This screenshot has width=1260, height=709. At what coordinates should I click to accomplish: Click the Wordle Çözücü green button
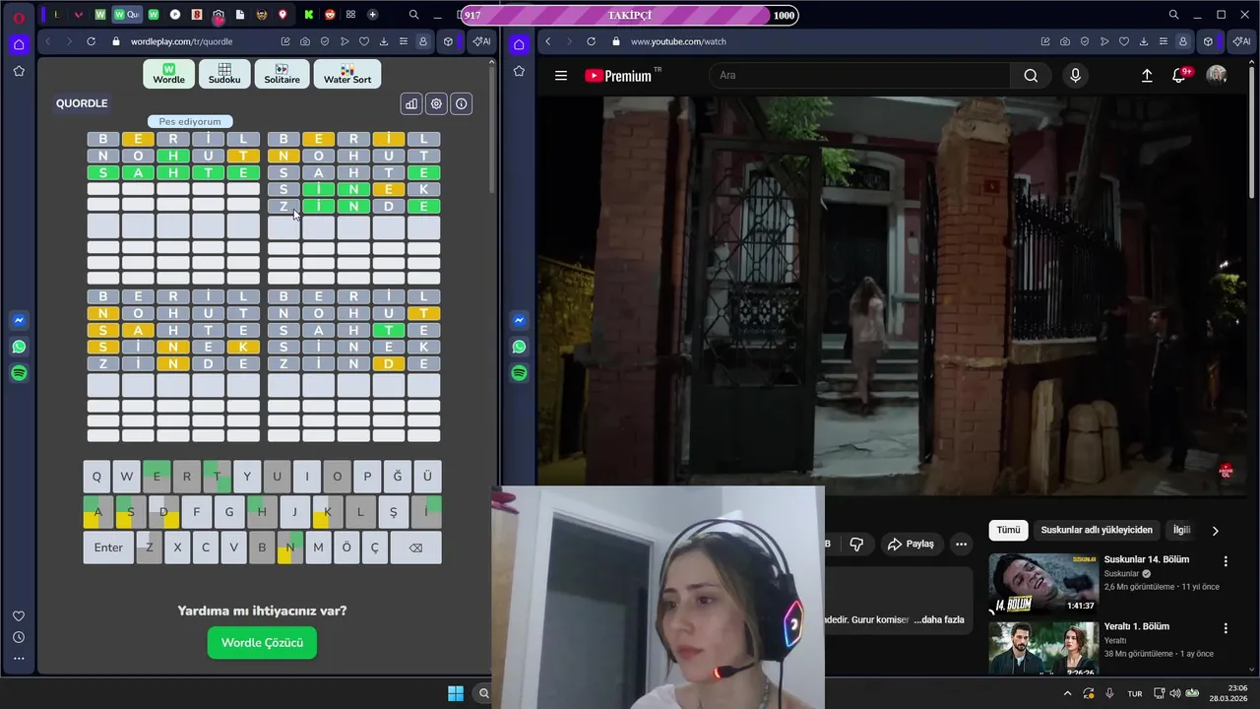(262, 643)
